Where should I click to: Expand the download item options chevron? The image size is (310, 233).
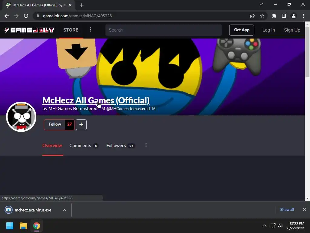[64, 210]
